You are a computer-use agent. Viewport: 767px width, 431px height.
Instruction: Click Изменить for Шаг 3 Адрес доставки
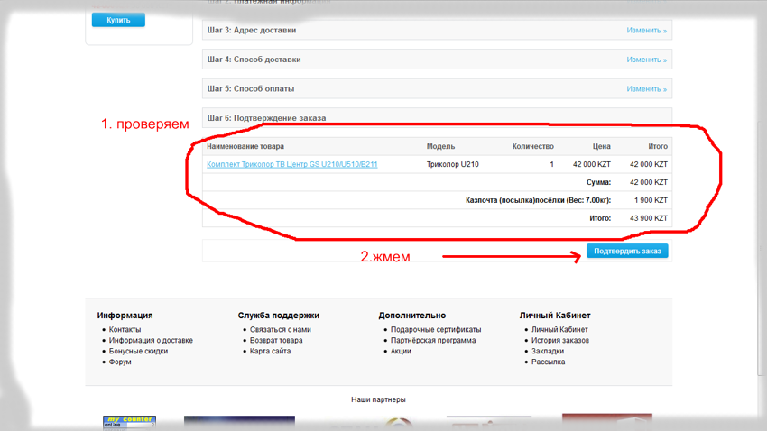tap(646, 31)
